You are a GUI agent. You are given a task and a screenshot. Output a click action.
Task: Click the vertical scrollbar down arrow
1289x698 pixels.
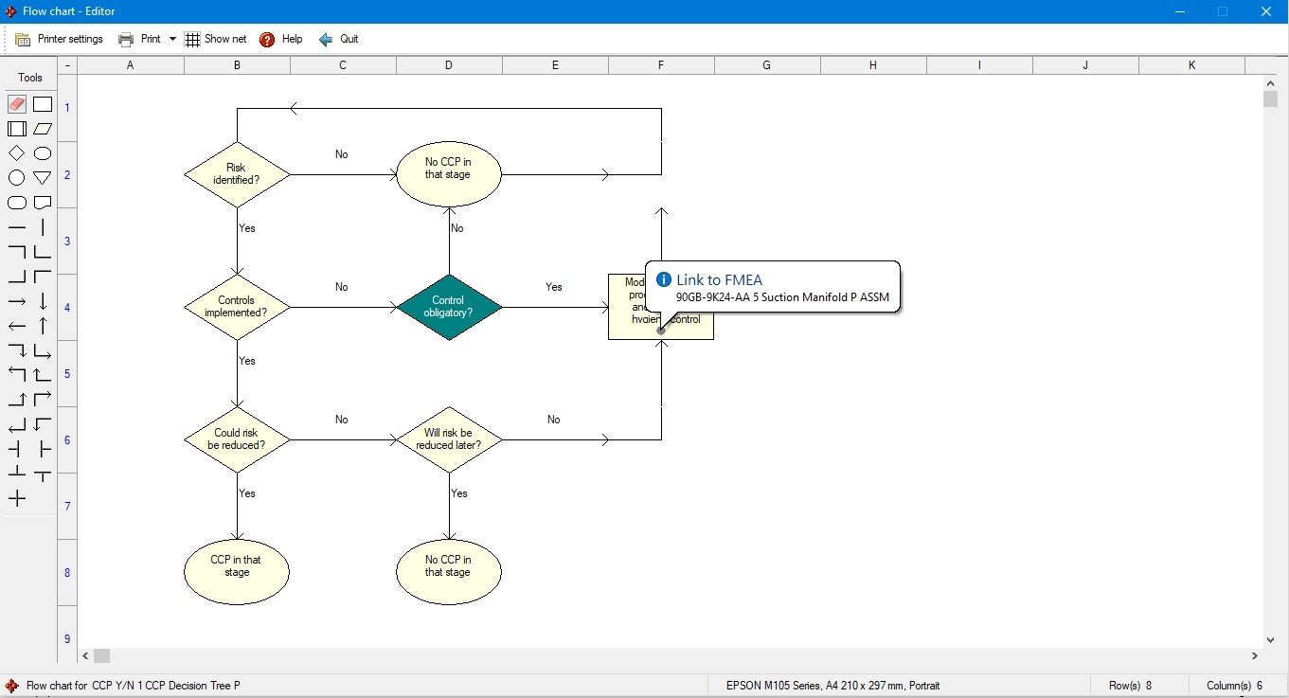tap(1270, 640)
